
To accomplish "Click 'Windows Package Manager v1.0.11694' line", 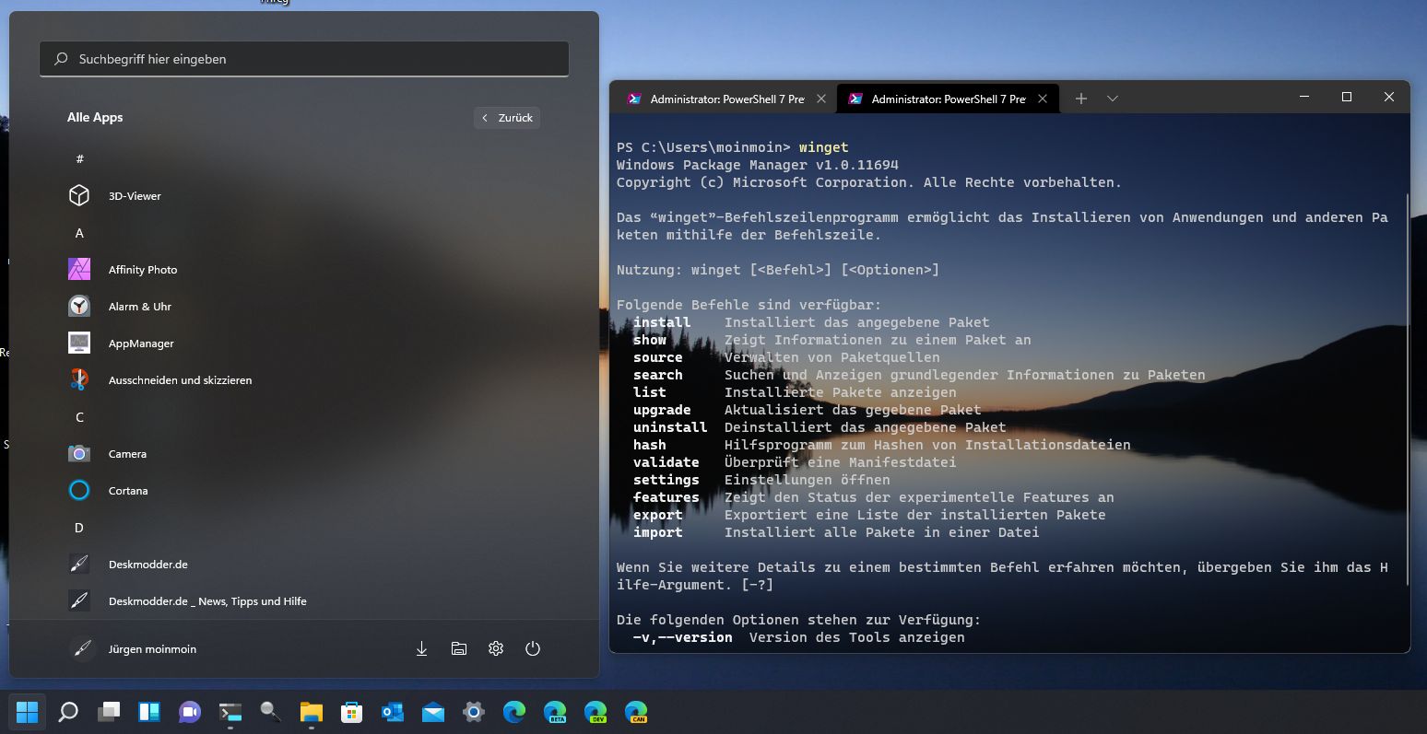I will pyautogui.click(x=758, y=165).
